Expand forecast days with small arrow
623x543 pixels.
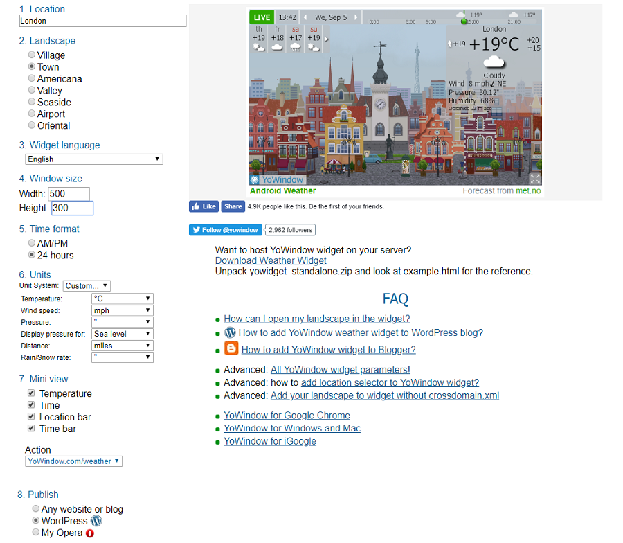click(326, 39)
